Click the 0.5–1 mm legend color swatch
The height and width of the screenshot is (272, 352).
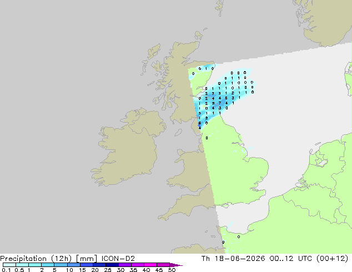click(x=22, y=265)
